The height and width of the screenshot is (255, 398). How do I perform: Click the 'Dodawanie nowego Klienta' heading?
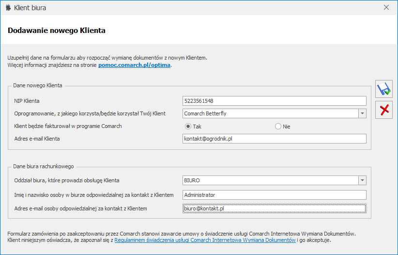pyautogui.click(x=57, y=30)
